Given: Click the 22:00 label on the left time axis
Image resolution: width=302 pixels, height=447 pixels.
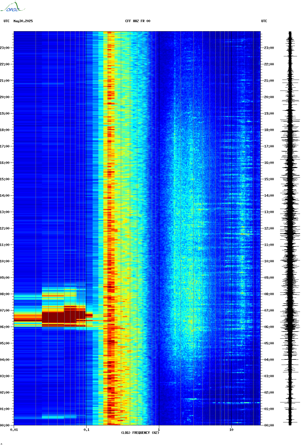Looking at the screenshot, I should [x=5, y=64].
